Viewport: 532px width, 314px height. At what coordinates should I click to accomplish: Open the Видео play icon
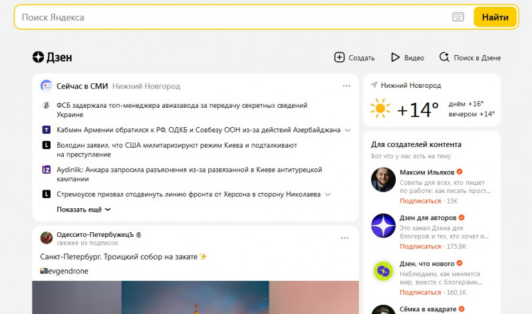pos(395,57)
